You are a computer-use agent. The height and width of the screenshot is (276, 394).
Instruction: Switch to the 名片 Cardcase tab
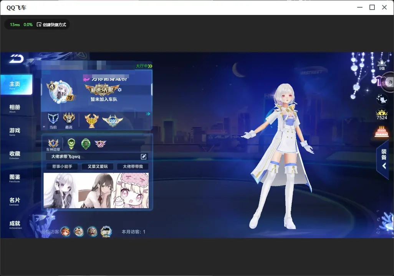coord(15,201)
